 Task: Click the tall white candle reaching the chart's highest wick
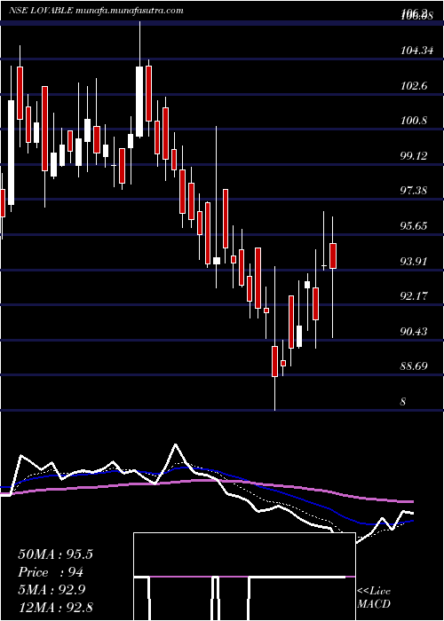[x=139, y=102]
